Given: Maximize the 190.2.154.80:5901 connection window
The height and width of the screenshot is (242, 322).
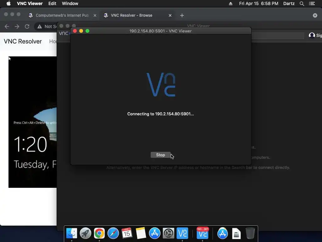Looking at the screenshot, I should tap(87, 31).
